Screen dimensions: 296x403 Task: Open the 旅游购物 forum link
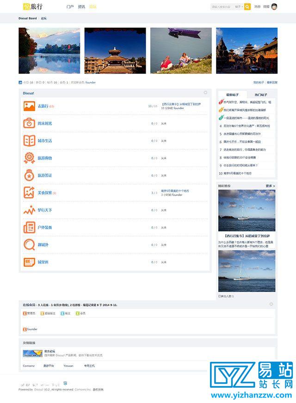tap(45, 158)
